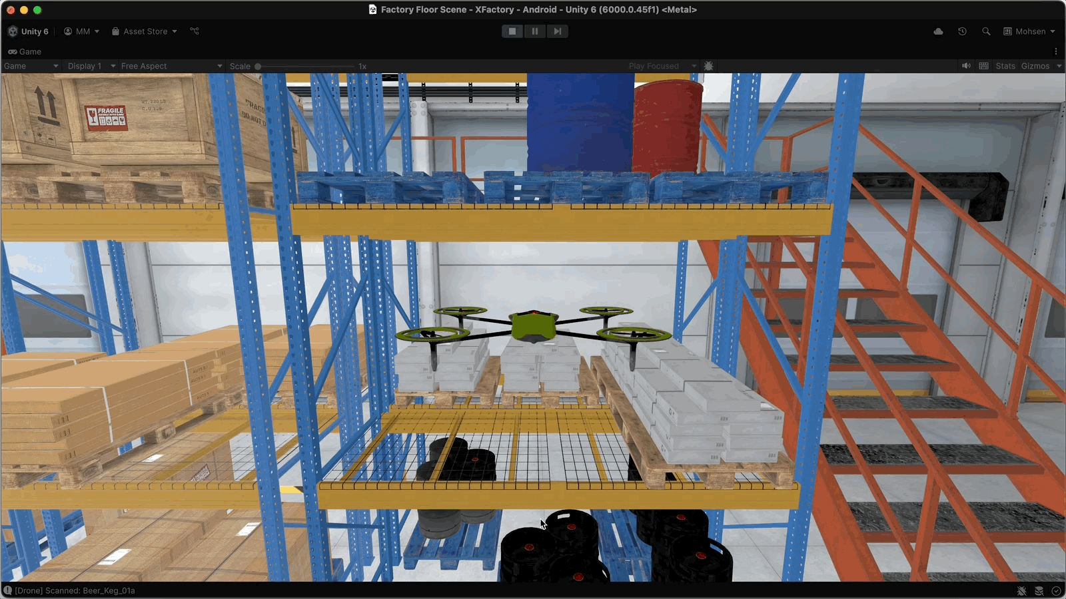Open the undo history icon
The image size is (1066, 599).
pos(962,31)
